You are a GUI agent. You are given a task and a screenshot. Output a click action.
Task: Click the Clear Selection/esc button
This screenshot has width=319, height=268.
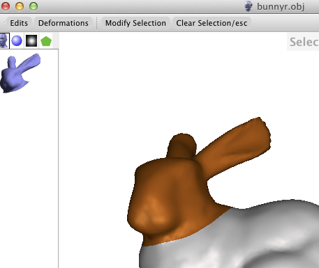coord(212,23)
